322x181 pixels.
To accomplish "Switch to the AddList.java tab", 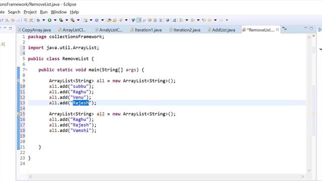I will 221,30.
